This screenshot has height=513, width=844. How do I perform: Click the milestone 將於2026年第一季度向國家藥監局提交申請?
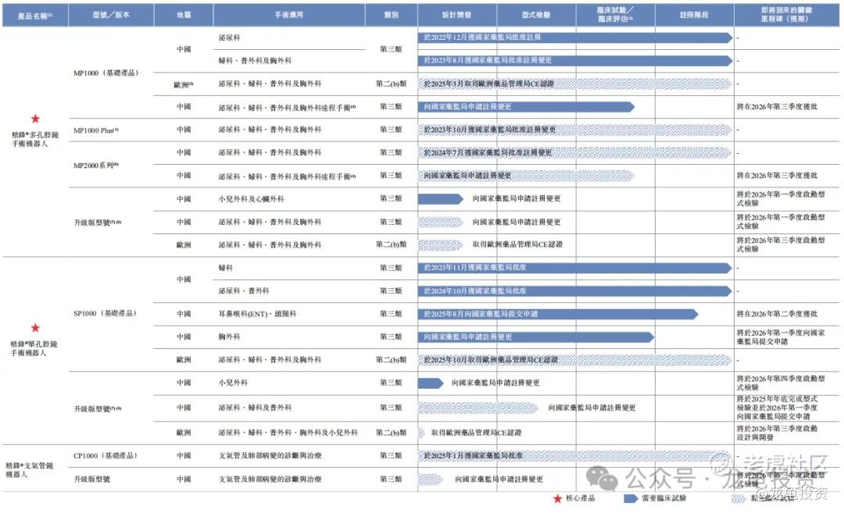781,337
